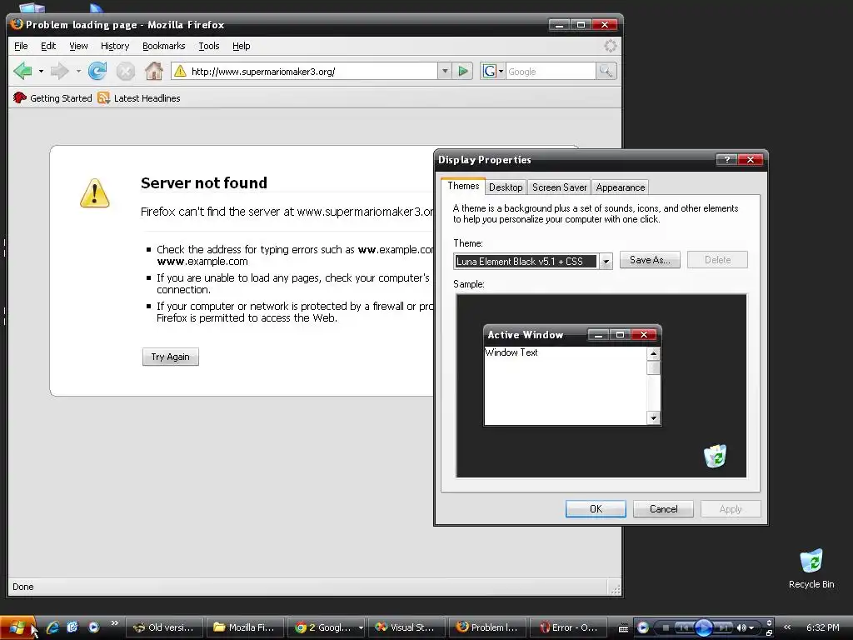Screen dimensions: 853x640
Task: Open the Theme combo box dropdown
Action: click(x=606, y=262)
